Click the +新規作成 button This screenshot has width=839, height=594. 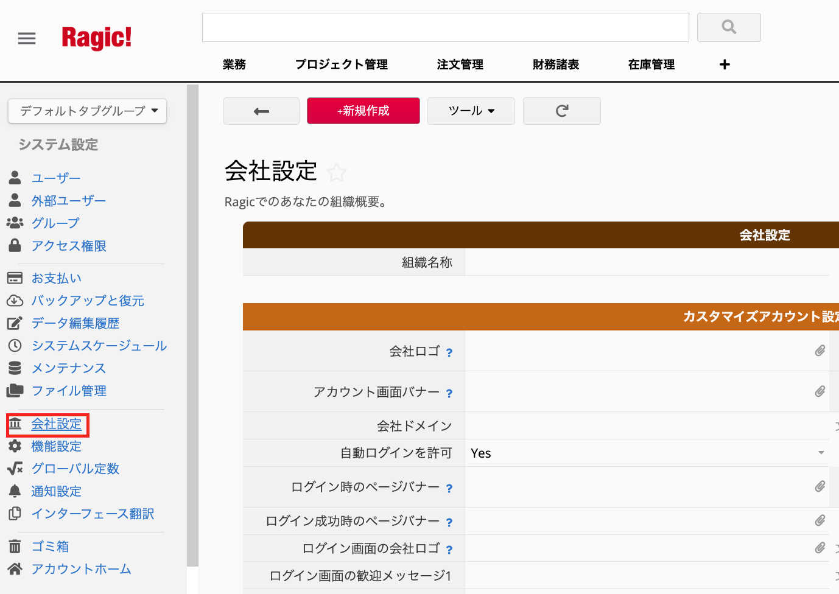[x=363, y=111]
